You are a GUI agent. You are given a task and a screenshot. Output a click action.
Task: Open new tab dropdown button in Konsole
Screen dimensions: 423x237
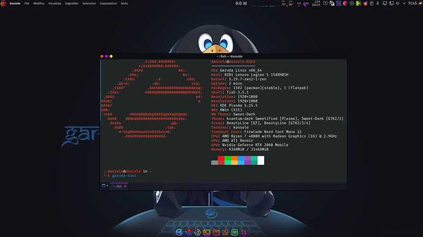pyautogui.click(x=105, y=186)
